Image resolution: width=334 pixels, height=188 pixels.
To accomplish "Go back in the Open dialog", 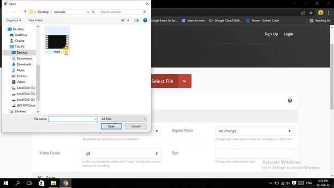I will 7,12.
